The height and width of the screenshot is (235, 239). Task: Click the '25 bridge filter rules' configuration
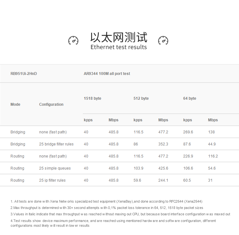point(56,144)
